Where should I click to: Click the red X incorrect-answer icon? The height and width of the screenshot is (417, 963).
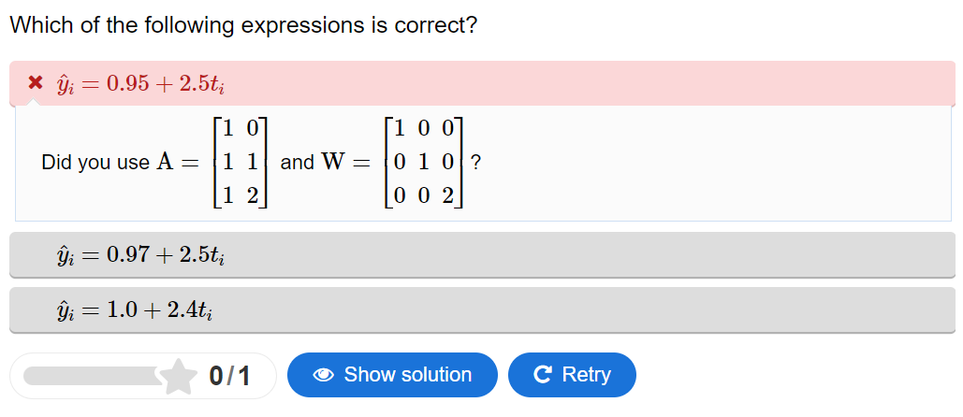point(35,82)
